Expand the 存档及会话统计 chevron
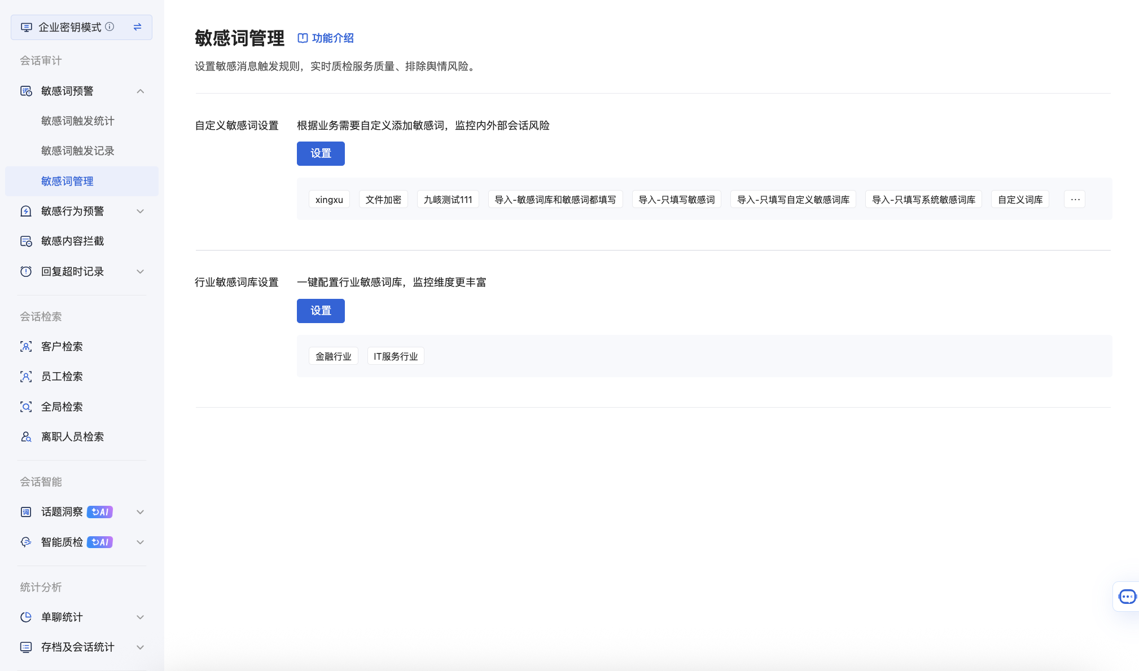 tap(141, 647)
